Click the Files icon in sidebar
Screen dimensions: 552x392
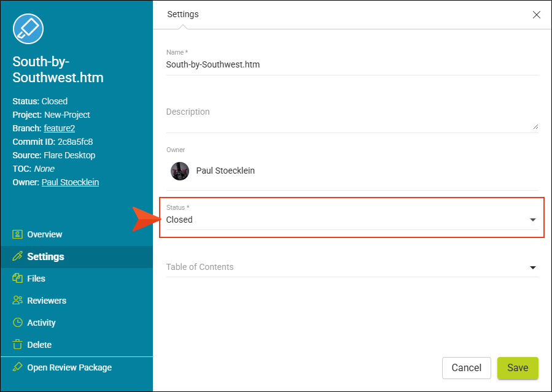coord(17,278)
